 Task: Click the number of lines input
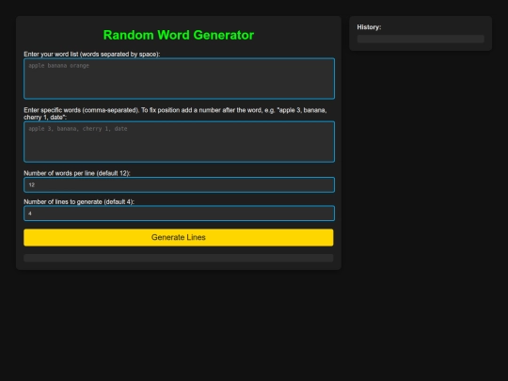(179, 214)
